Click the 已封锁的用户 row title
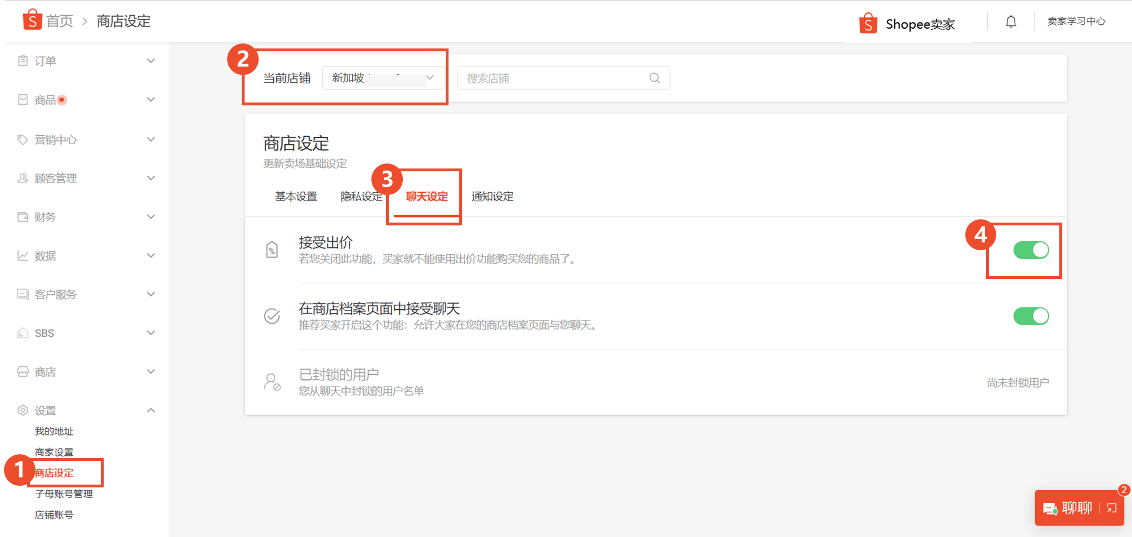Image resolution: width=1132 pixels, height=537 pixels. coord(339,375)
